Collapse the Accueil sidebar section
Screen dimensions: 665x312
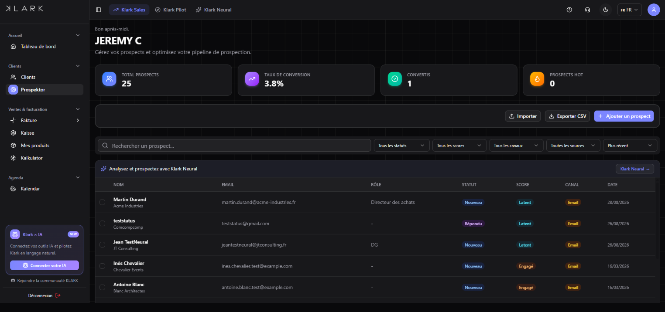pos(78,35)
